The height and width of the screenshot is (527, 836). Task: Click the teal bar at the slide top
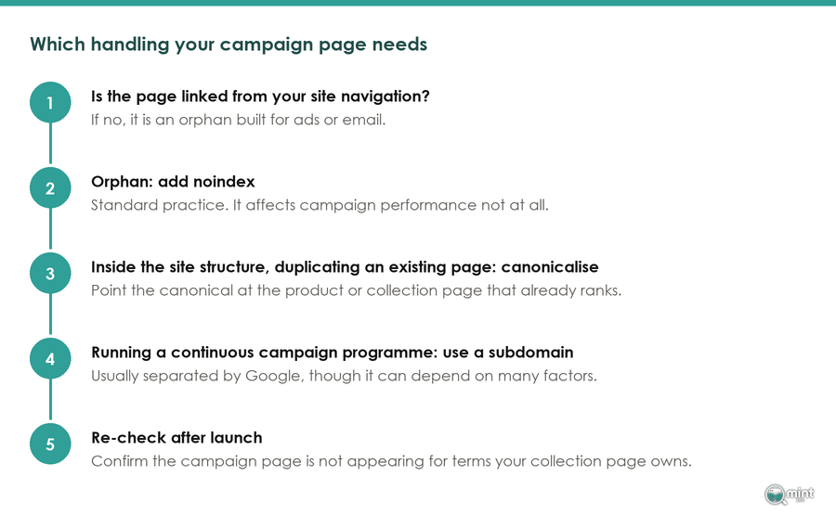pos(418,3)
